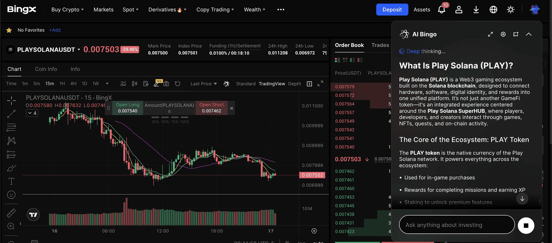552x243 pixels.
Task: Take a chart snapshot with camera icon
Action: [x=166, y=83]
